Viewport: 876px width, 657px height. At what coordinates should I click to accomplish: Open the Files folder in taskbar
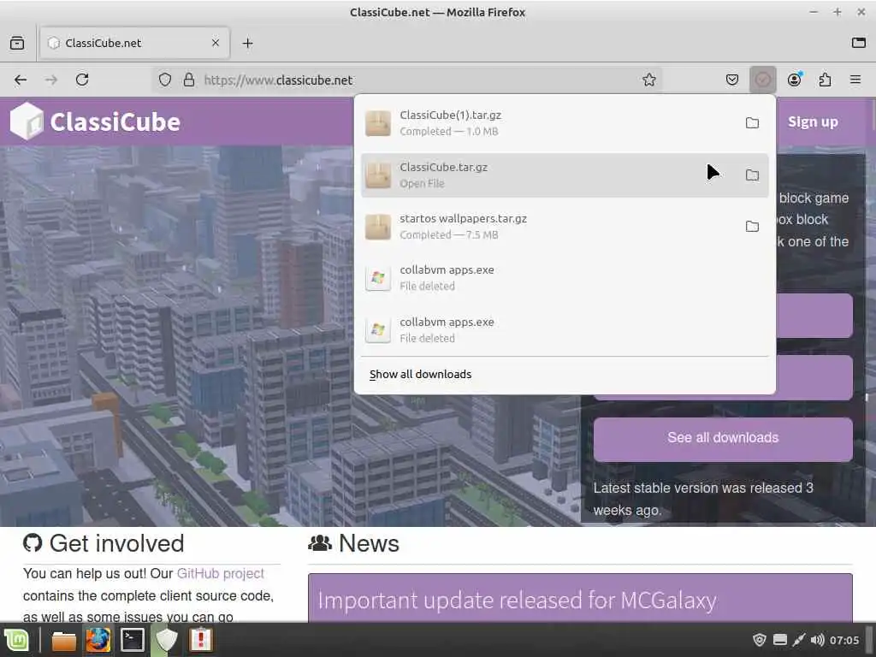pyautogui.click(x=63, y=640)
